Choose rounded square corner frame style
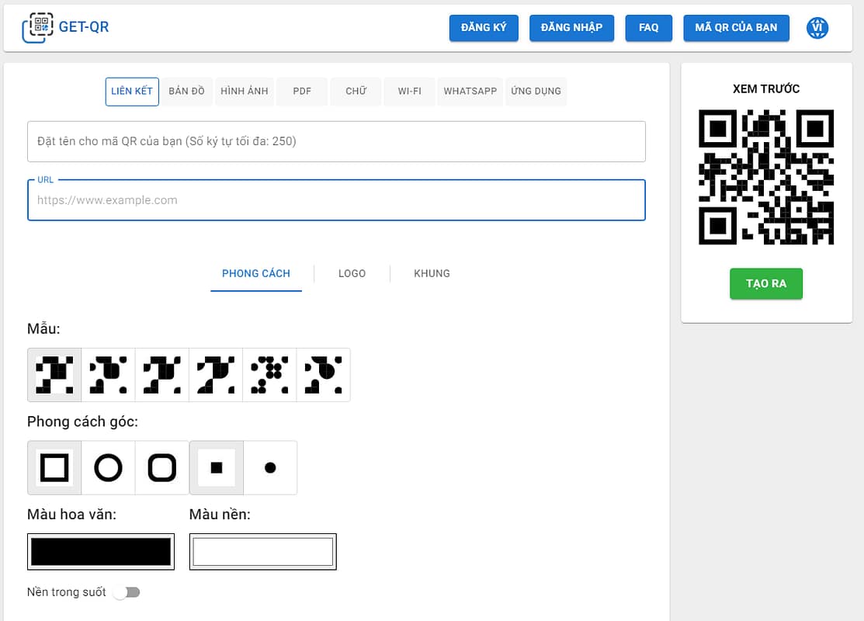The image size is (864, 621). [x=162, y=468]
